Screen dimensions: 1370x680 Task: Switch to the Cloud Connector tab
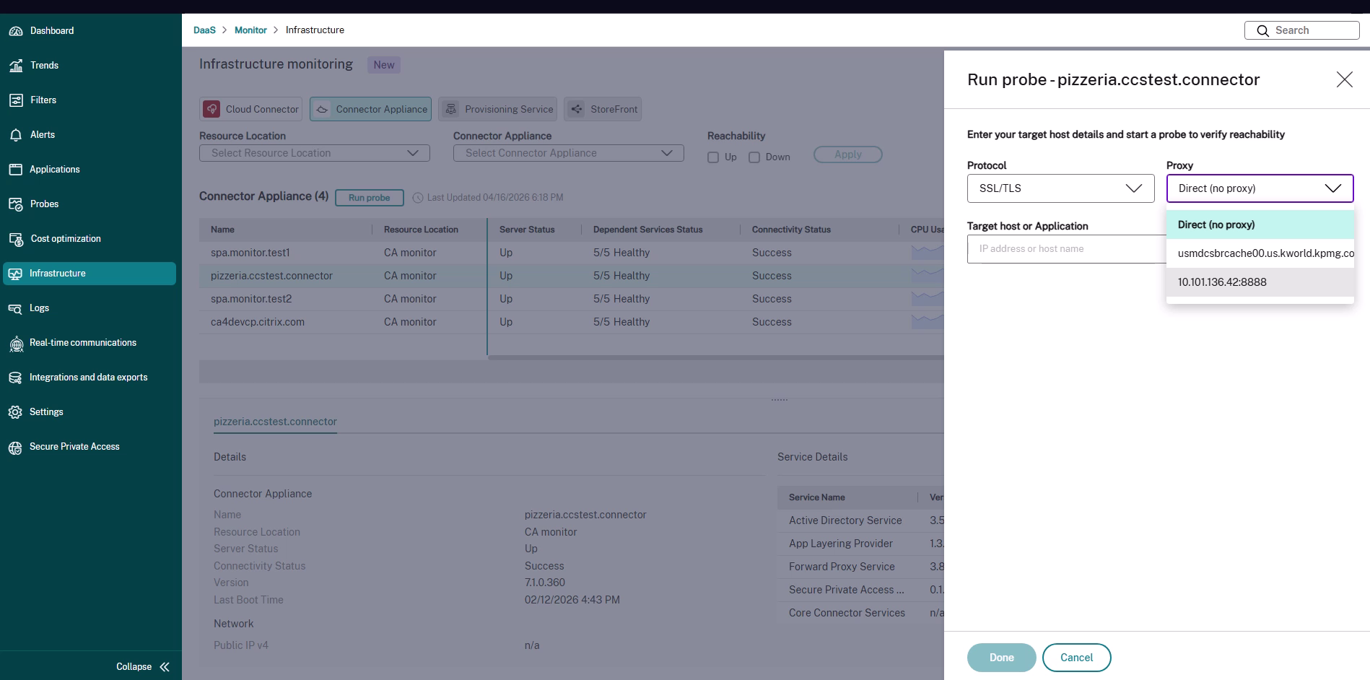251,109
